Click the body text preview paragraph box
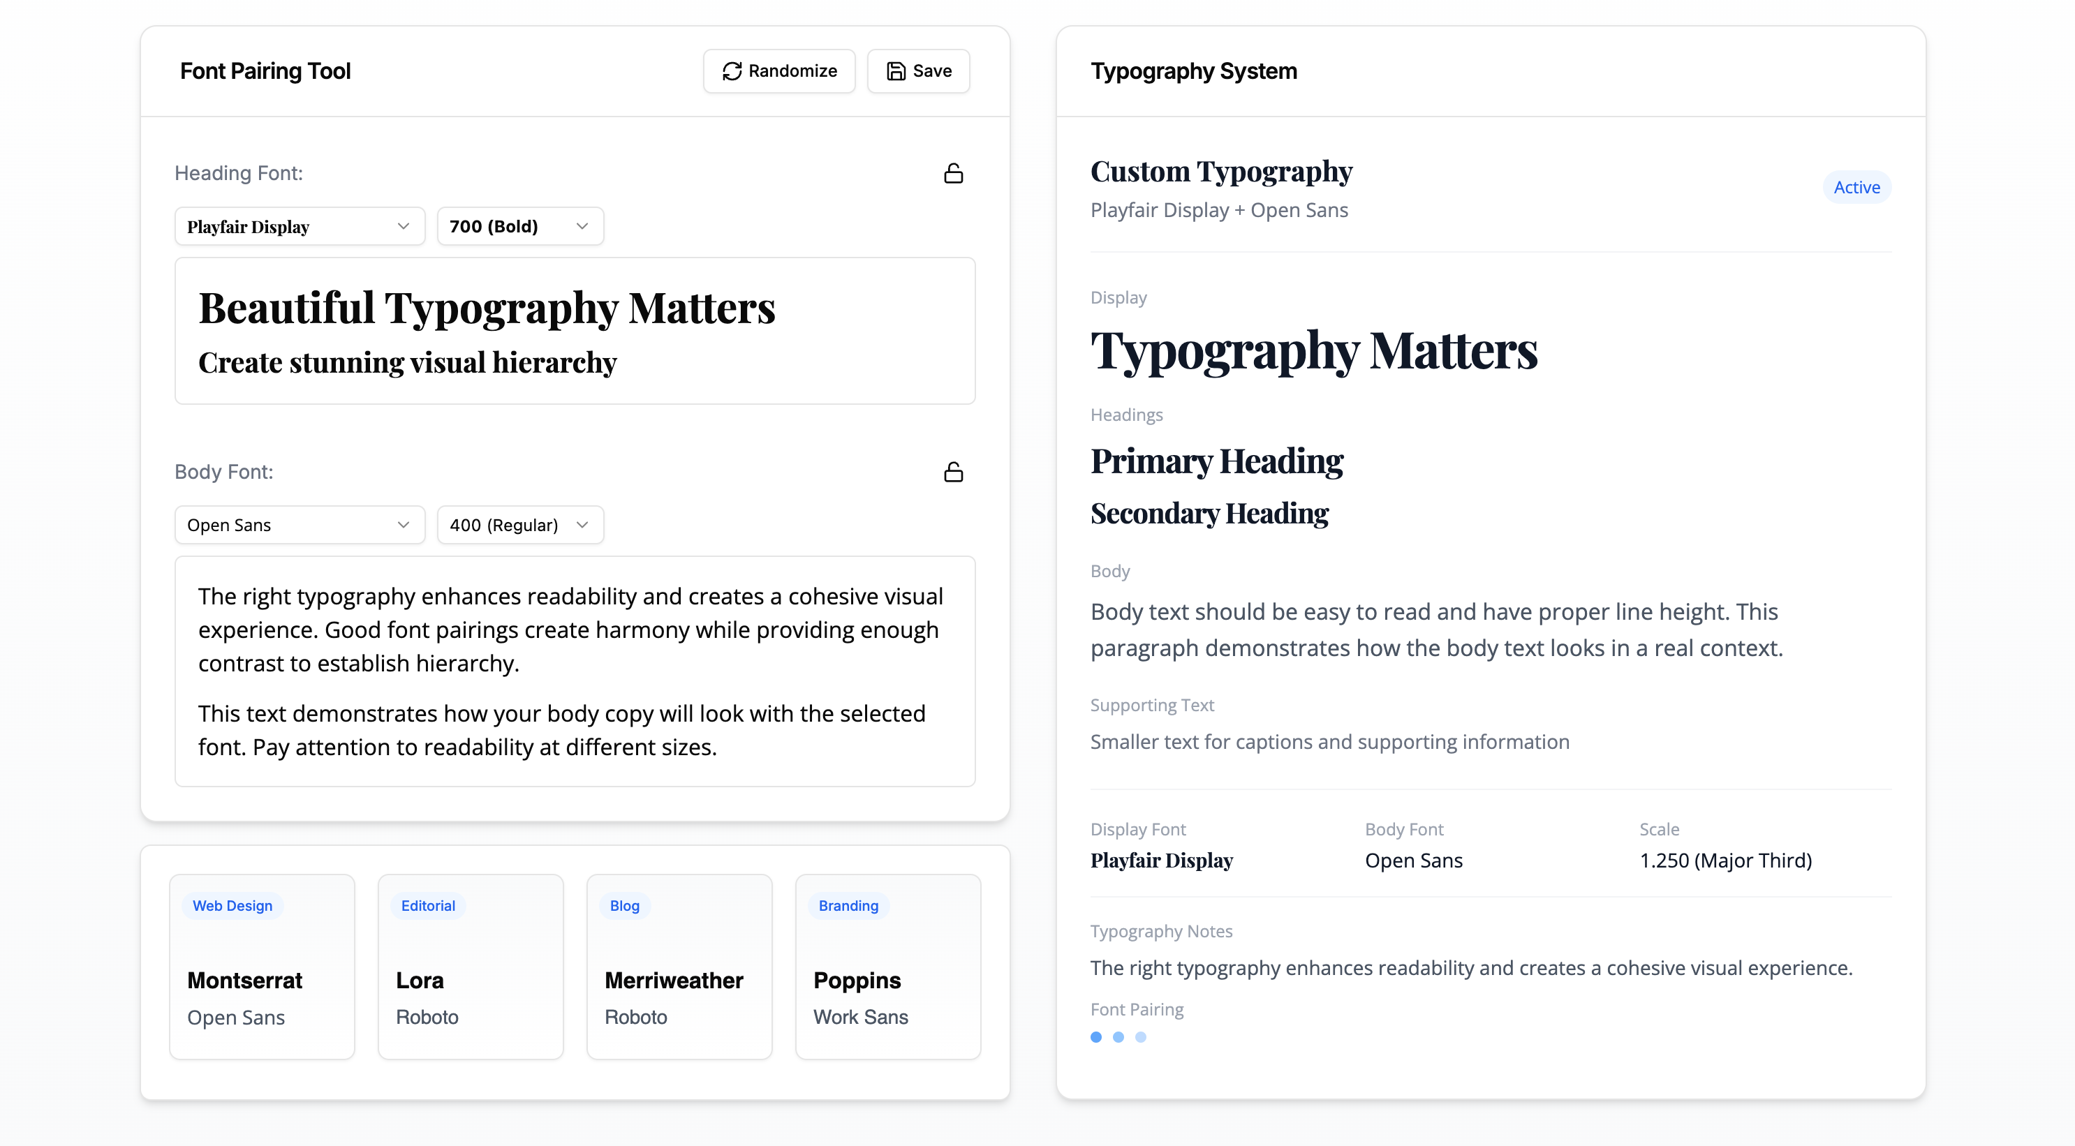This screenshot has height=1146, width=2075. [575, 671]
